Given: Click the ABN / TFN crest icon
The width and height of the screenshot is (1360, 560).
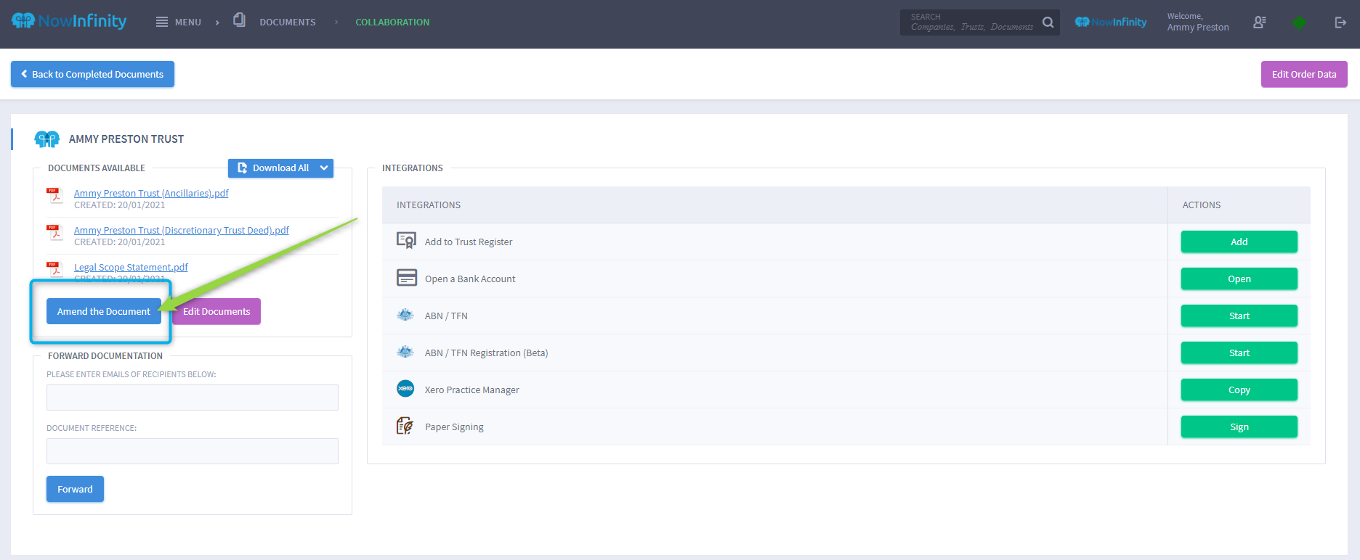Looking at the screenshot, I should pos(405,315).
